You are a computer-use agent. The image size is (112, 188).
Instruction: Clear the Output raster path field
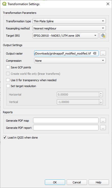pyautogui.click(x=95, y=53)
